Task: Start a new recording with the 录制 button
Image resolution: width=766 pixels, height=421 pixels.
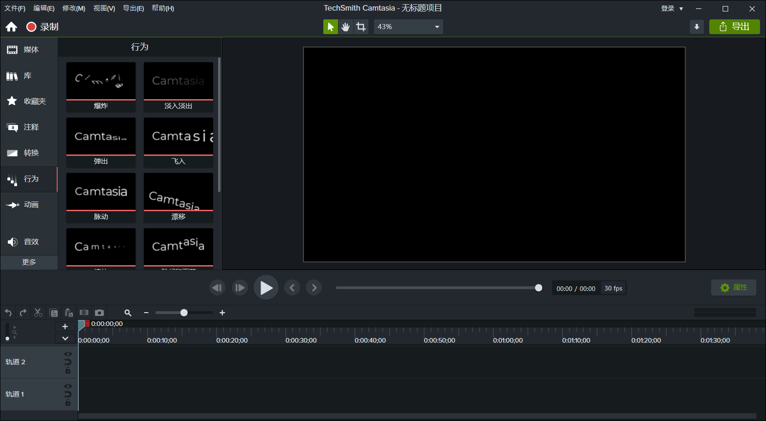Action: coord(42,27)
